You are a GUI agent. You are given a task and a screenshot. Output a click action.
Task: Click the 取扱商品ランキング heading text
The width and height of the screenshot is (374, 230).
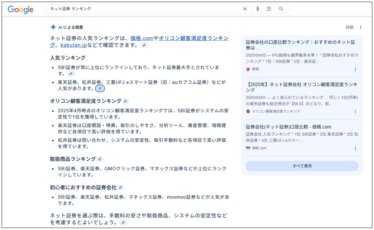point(73,159)
